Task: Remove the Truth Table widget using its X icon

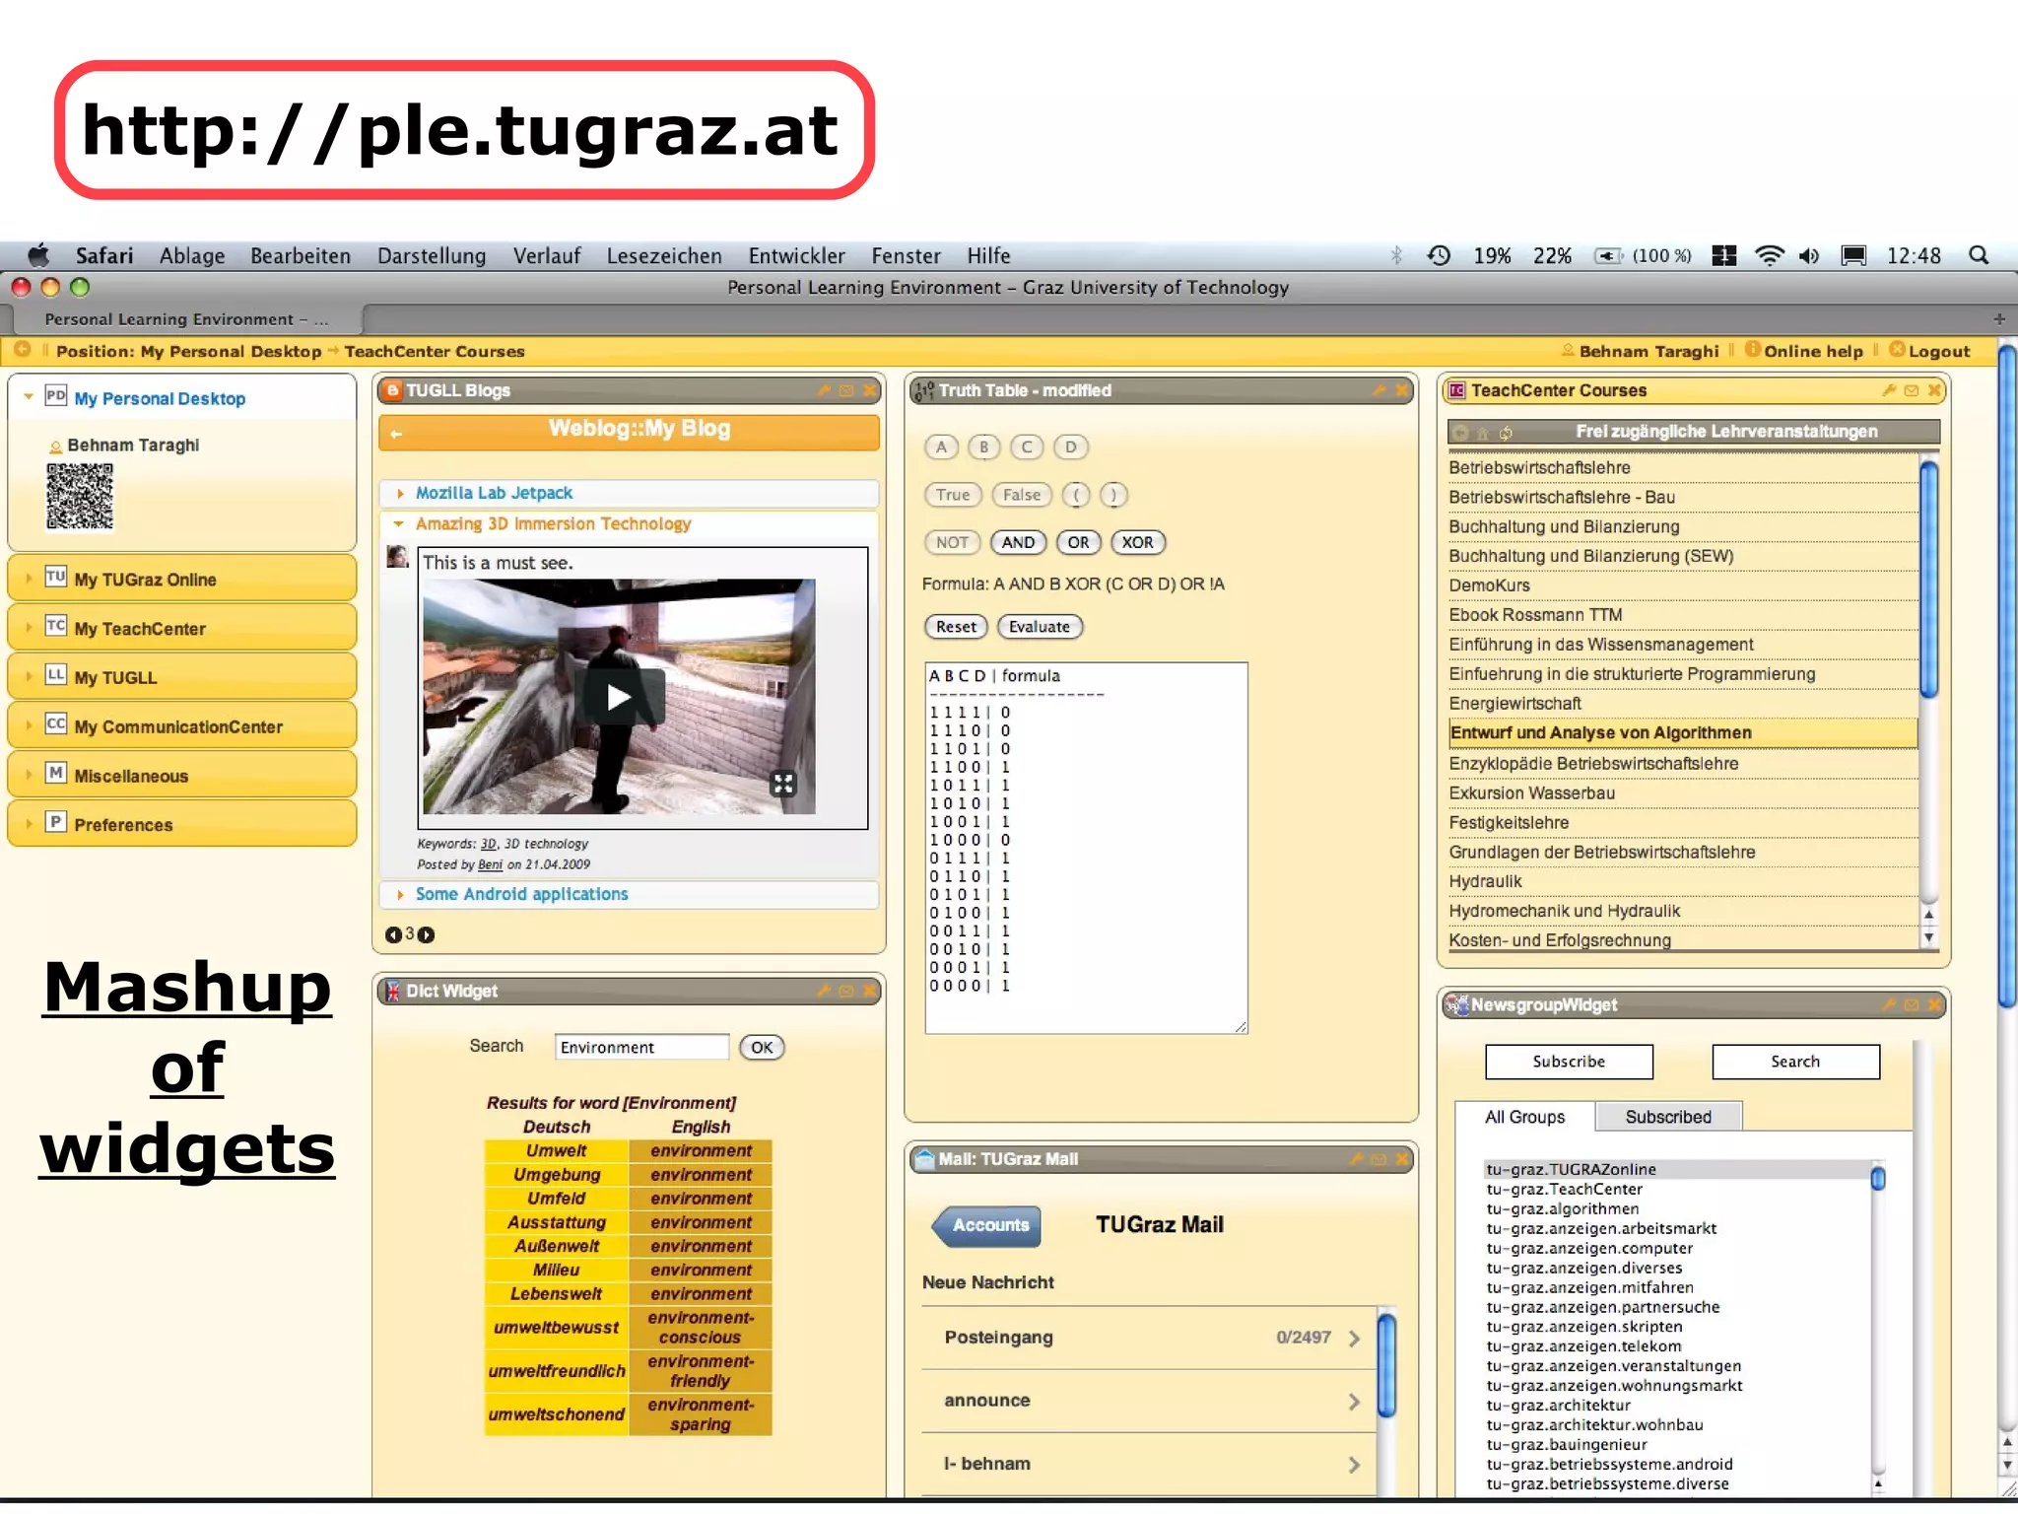Action: coord(1401,390)
